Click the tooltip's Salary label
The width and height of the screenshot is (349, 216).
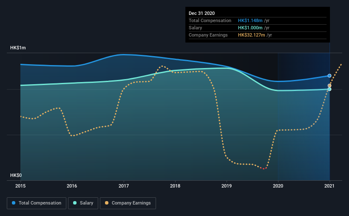[196, 28]
